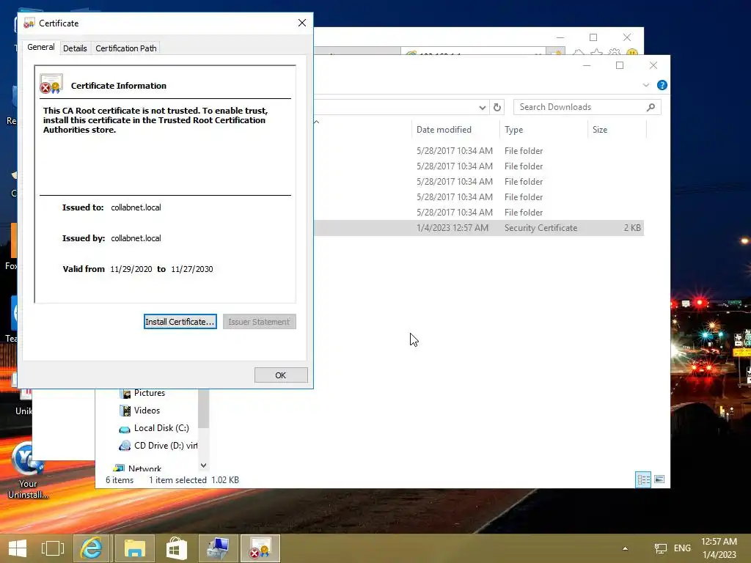This screenshot has height=563, width=751.
Task: Expand the Explorer ribbon chevron
Action: coord(646,85)
